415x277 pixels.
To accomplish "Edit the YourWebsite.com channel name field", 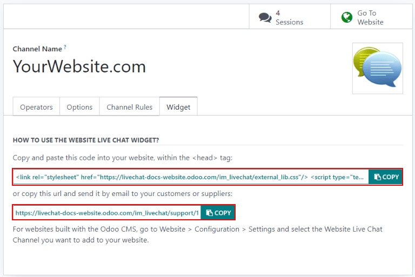I will pos(79,66).
